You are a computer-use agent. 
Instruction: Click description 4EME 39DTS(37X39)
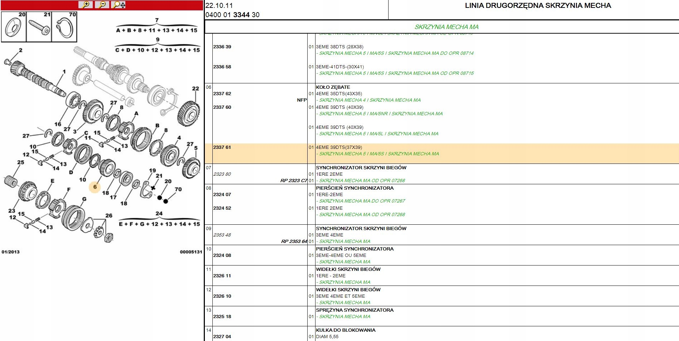click(339, 147)
